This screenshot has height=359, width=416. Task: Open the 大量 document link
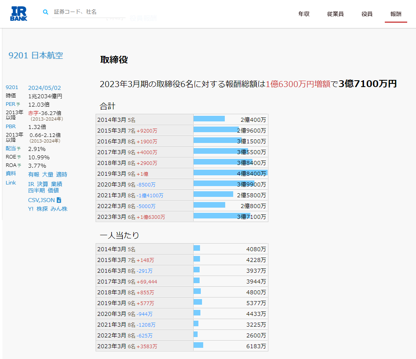tap(48, 175)
